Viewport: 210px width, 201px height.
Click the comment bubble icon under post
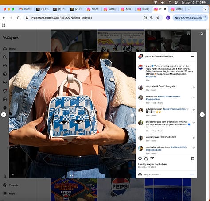click(146, 158)
